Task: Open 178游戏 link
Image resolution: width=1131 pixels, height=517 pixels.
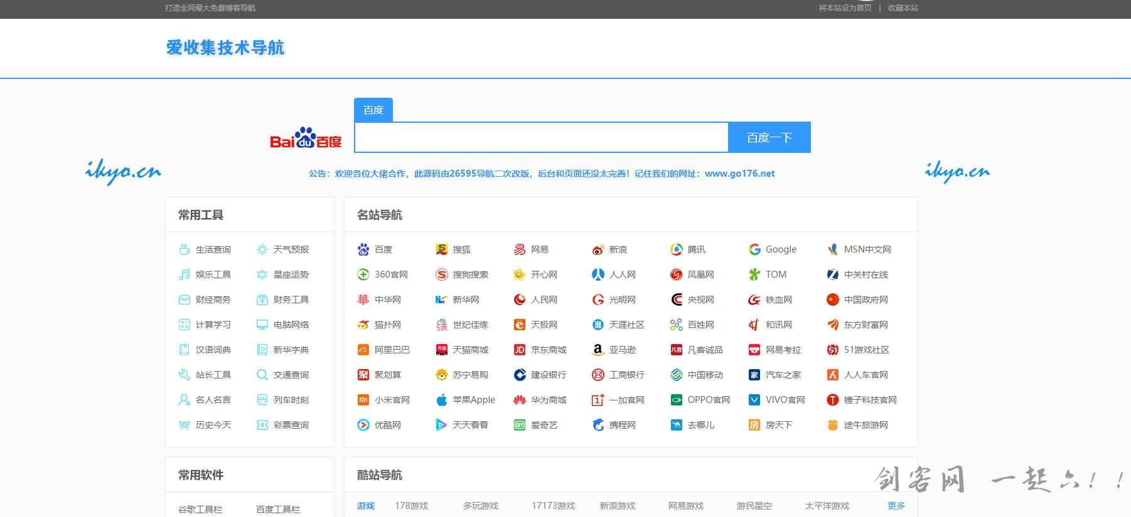Action: pos(412,506)
